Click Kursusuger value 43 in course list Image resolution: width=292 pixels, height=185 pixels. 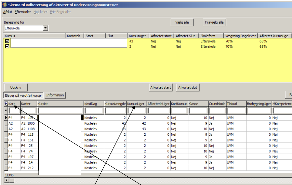tap(131, 41)
